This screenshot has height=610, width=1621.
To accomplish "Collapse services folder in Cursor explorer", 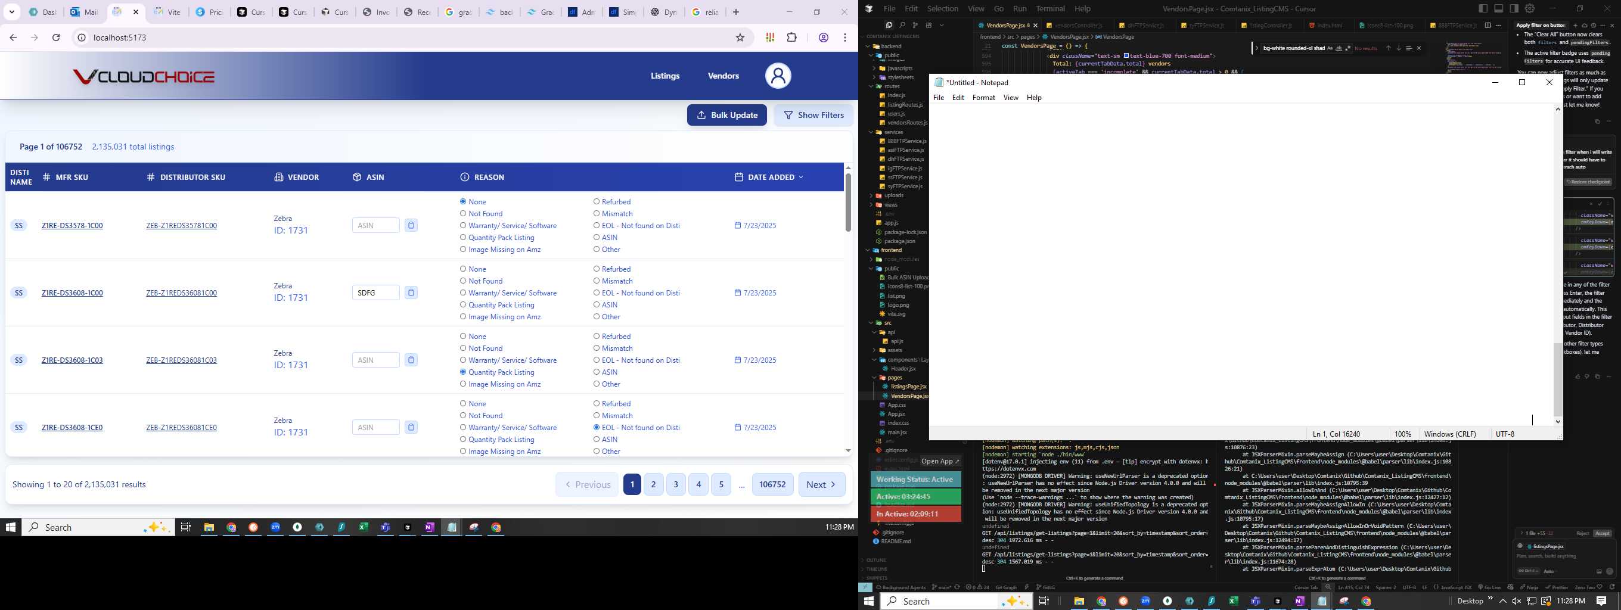I will tap(871, 133).
